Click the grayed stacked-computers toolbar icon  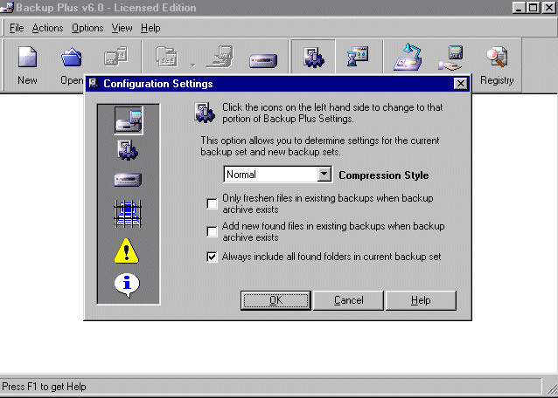pyautogui.click(x=220, y=57)
